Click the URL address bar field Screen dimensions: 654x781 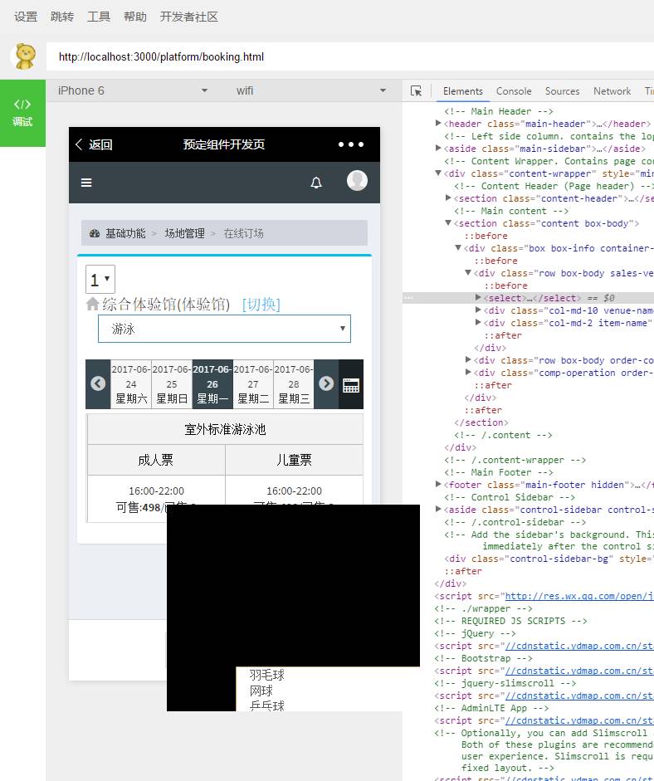(349, 56)
